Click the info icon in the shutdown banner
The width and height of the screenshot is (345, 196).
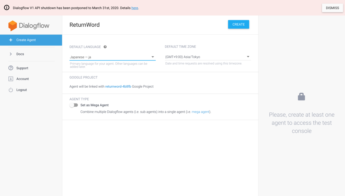tap(7, 8)
